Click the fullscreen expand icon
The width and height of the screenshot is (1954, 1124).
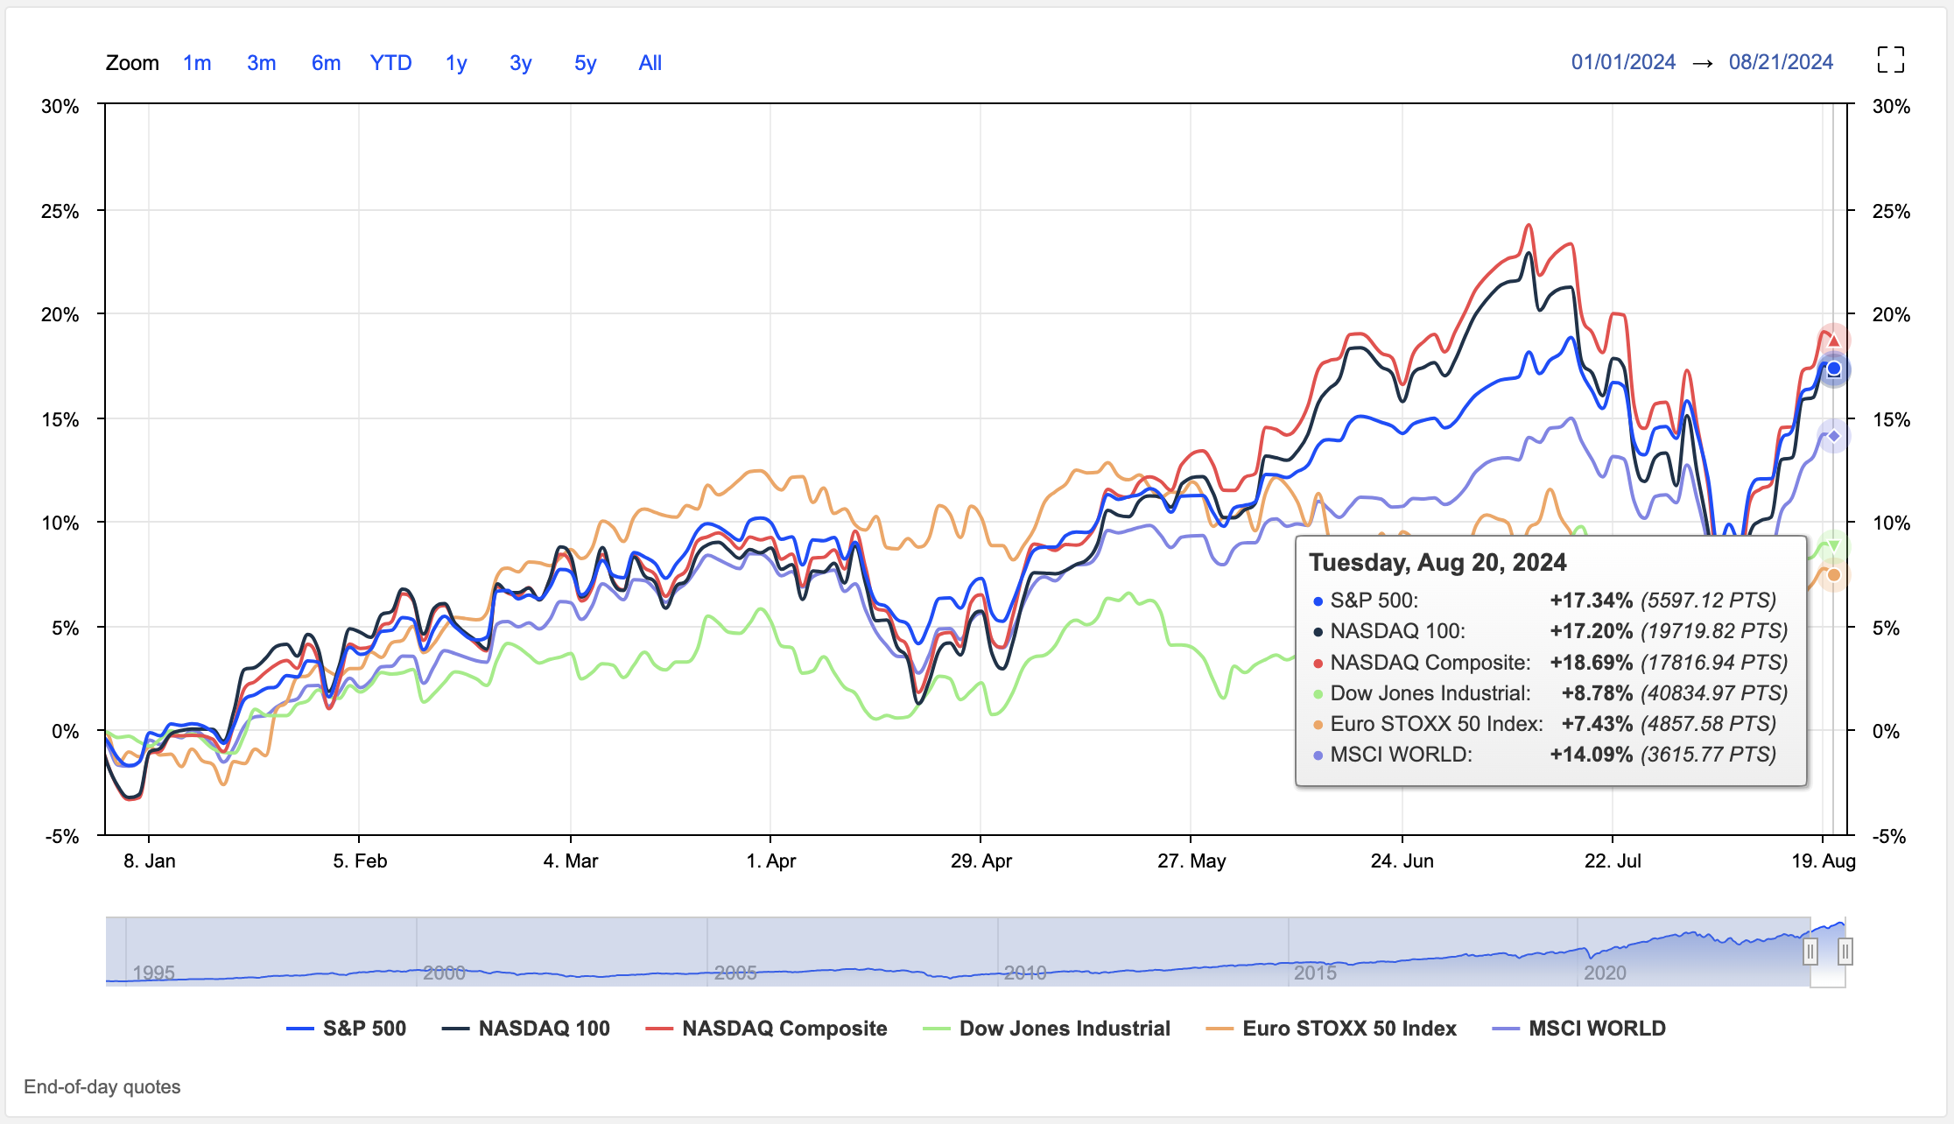tap(1890, 60)
